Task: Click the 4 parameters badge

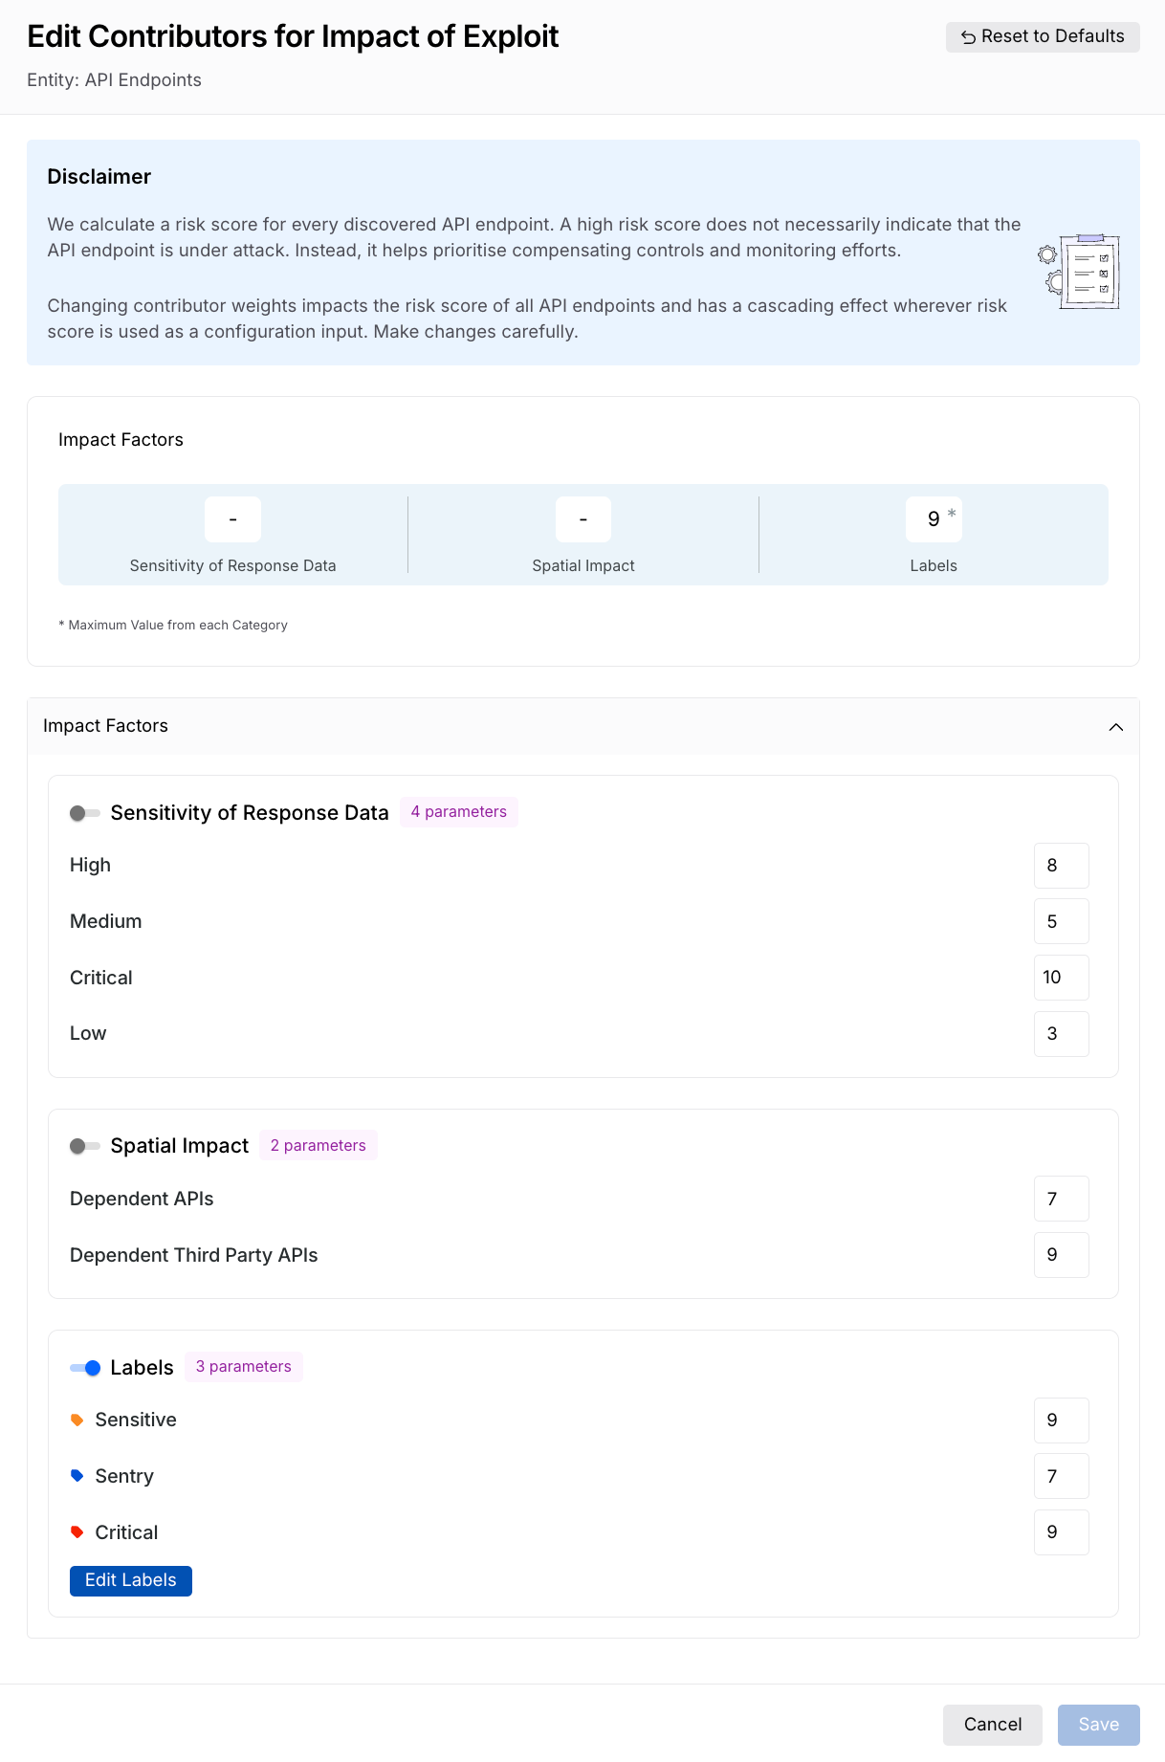Action: pos(459,812)
